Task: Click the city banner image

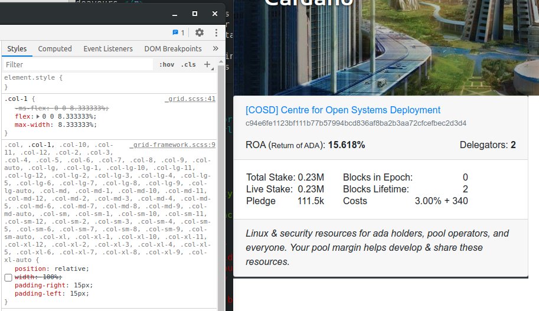Action: pos(386,47)
